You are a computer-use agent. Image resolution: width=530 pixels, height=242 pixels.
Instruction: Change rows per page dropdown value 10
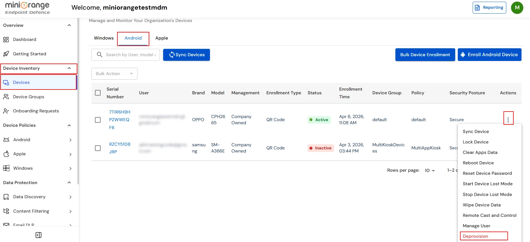pos(430,170)
